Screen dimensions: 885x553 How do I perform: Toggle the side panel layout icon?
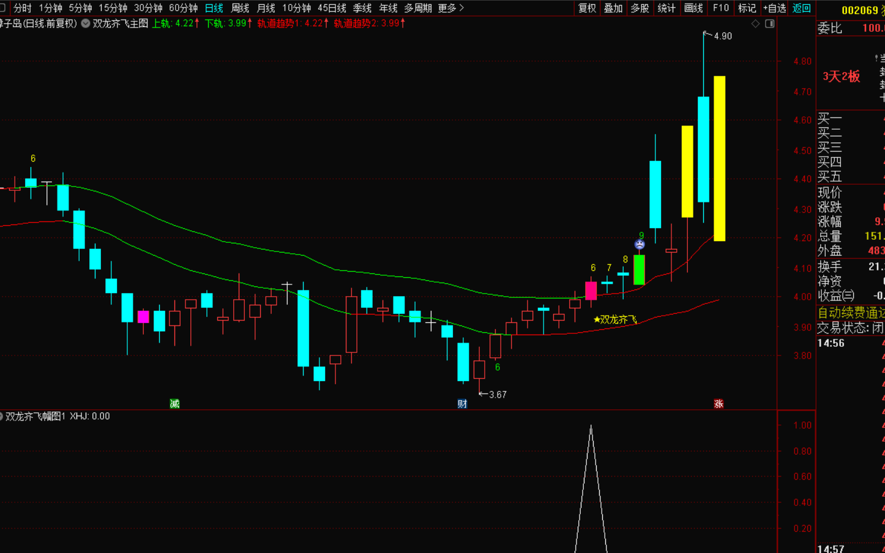pyautogui.click(x=770, y=24)
